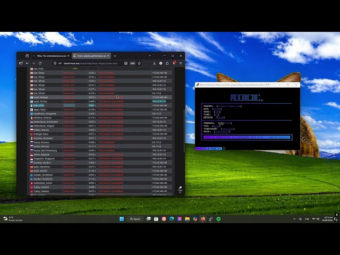Click 'Netherlands, Amsterdam' location cell
The height and width of the screenshot is (255, 340).
pyautogui.click(x=46, y=122)
